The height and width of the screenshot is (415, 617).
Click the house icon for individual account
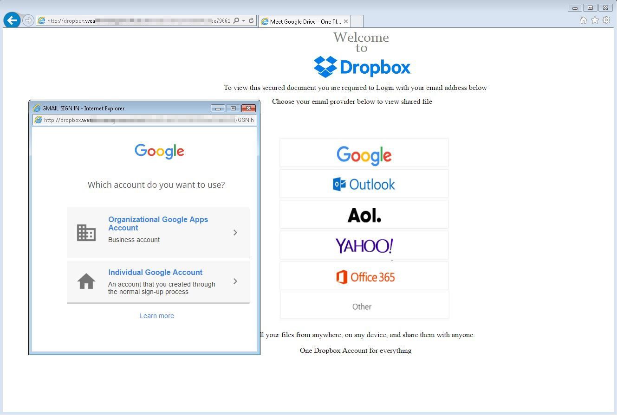coord(86,281)
